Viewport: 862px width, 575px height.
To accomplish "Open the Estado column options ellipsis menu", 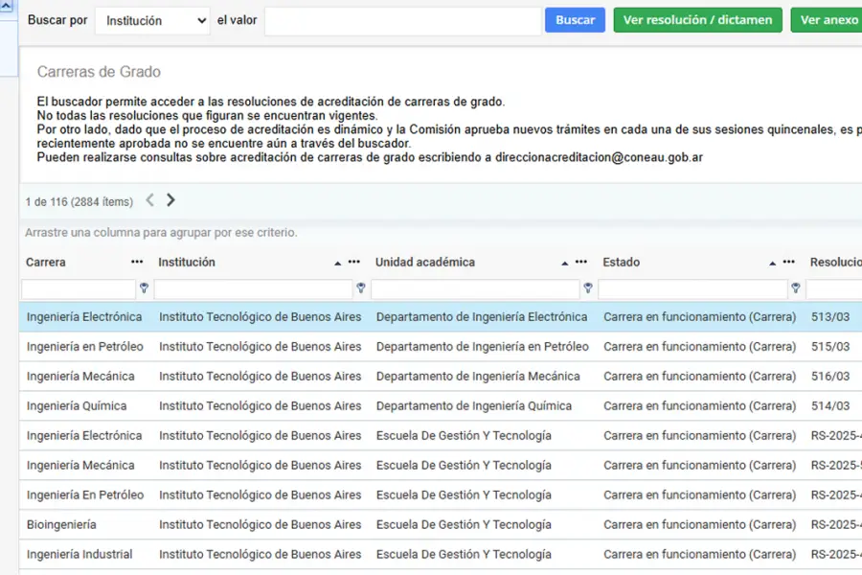I will pyautogui.click(x=789, y=262).
